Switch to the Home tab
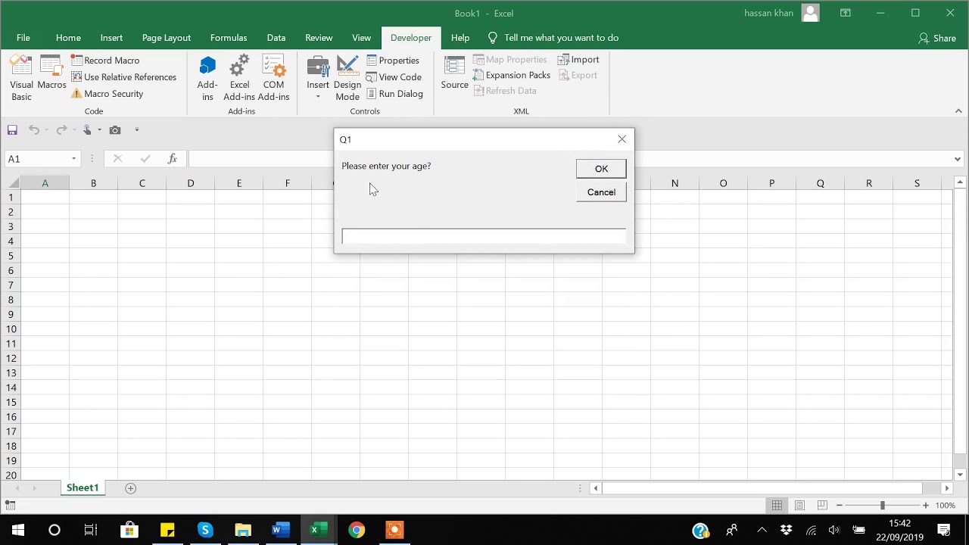Image resolution: width=969 pixels, height=545 pixels. click(x=68, y=37)
